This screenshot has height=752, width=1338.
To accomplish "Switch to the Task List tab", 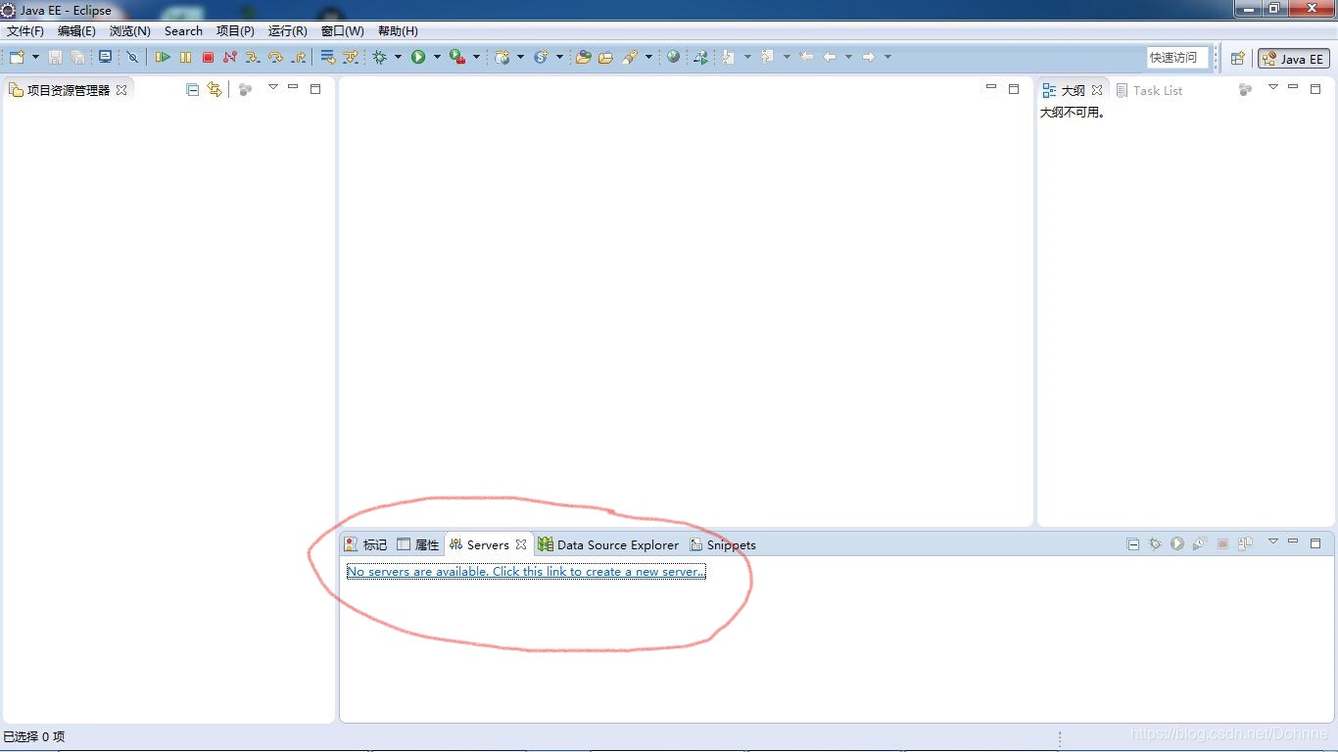I will coord(1149,90).
